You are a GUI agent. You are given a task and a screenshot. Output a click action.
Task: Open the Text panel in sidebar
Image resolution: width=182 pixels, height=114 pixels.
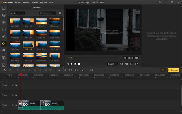(x=4, y=29)
